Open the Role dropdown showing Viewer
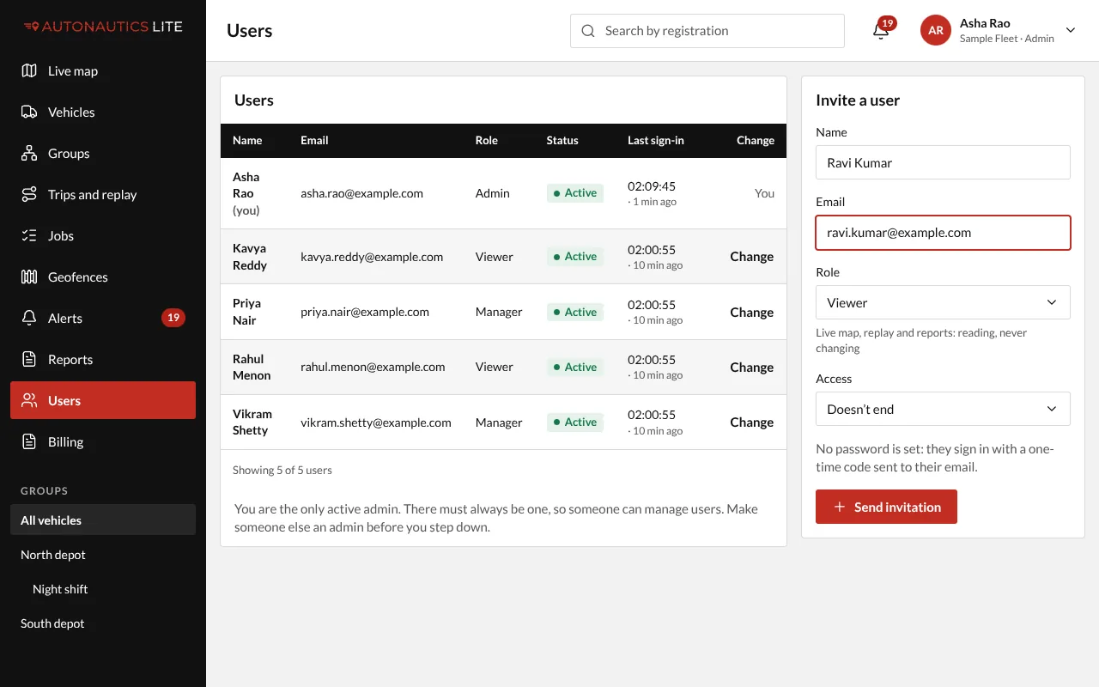 point(943,302)
